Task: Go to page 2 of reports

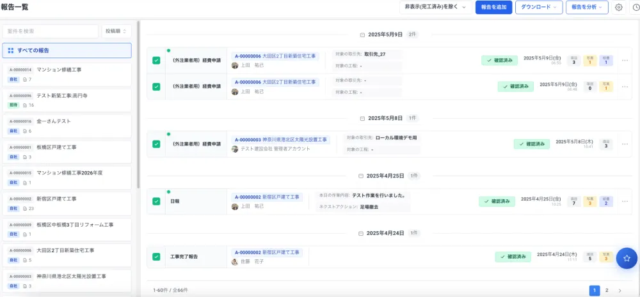Action: pyautogui.click(x=607, y=290)
